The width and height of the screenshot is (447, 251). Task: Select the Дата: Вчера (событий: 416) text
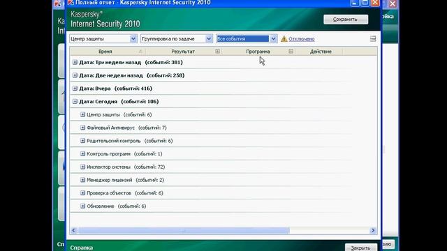pyautogui.click(x=116, y=89)
